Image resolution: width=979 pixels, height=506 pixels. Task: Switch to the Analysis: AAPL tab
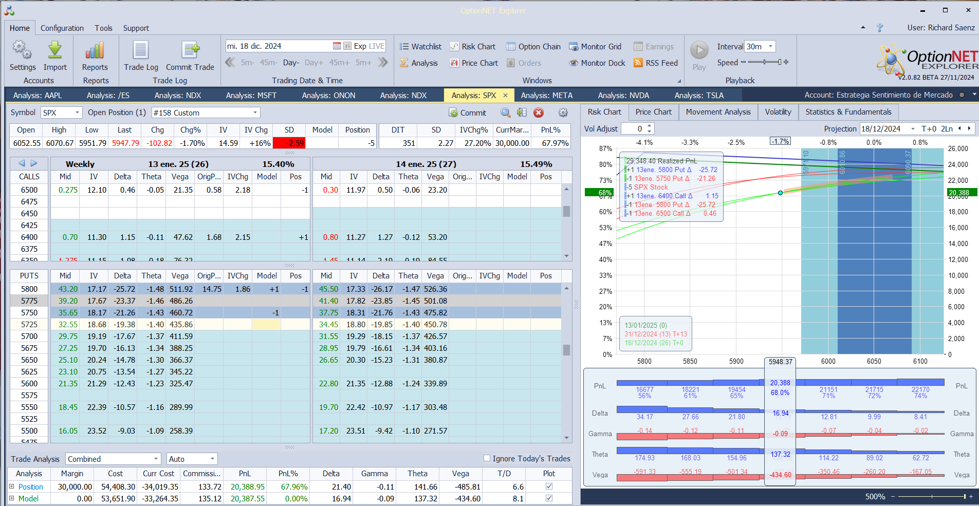[38, 96]
